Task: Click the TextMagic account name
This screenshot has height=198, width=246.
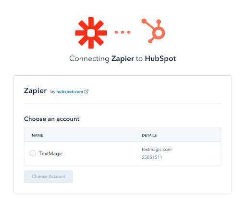Action: (51, 153)
